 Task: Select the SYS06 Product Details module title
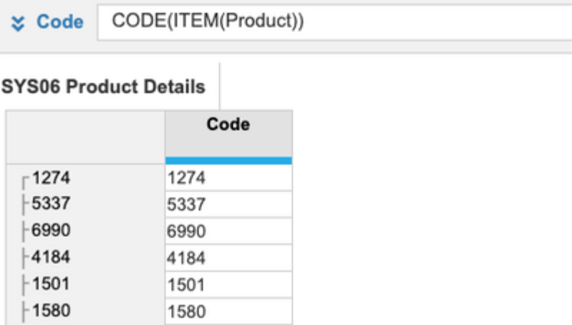(103, 87)
